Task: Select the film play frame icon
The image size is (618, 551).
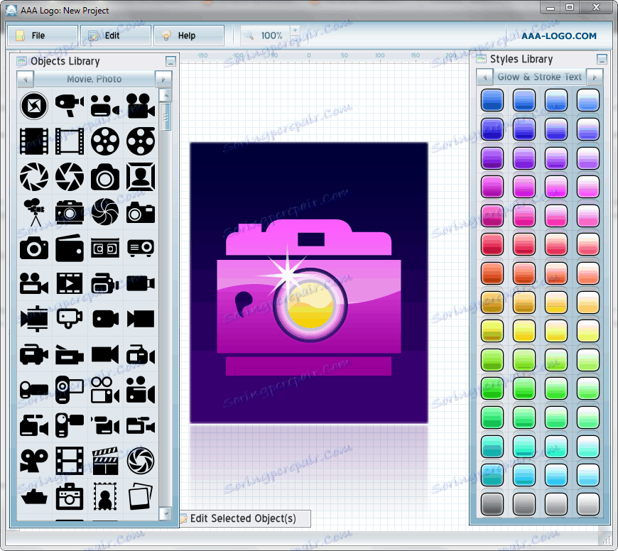Action: coord(70,283)
